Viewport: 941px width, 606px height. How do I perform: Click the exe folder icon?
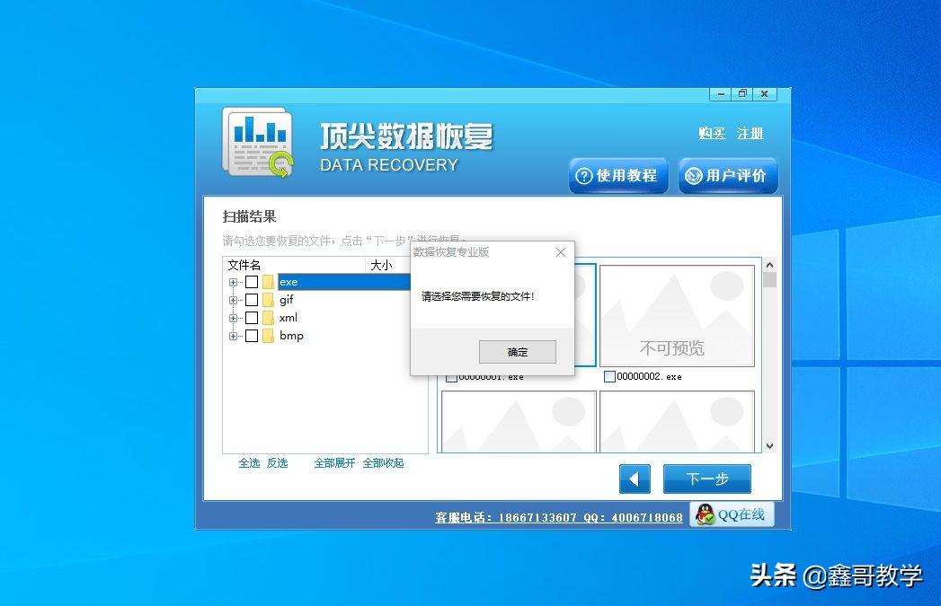tap(268, 282)
